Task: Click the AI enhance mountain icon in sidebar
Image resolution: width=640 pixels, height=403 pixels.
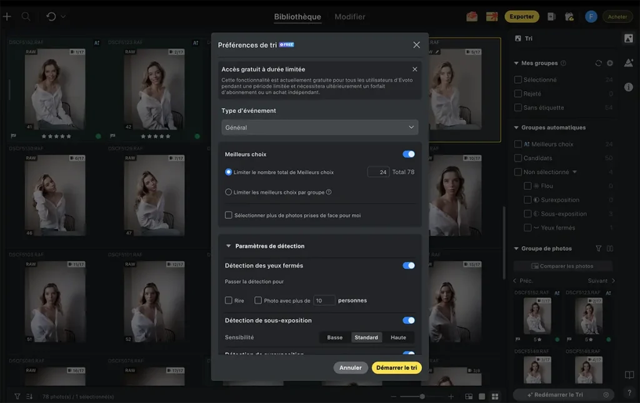Action: pos(629,63)
